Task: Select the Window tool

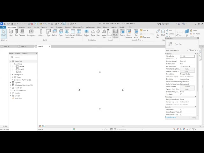Action: pyautogui.click(x=22, y=33)
